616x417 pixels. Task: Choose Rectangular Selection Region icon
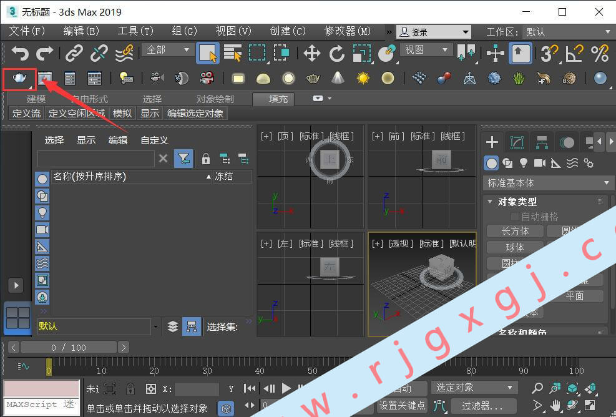pos(257,53)
